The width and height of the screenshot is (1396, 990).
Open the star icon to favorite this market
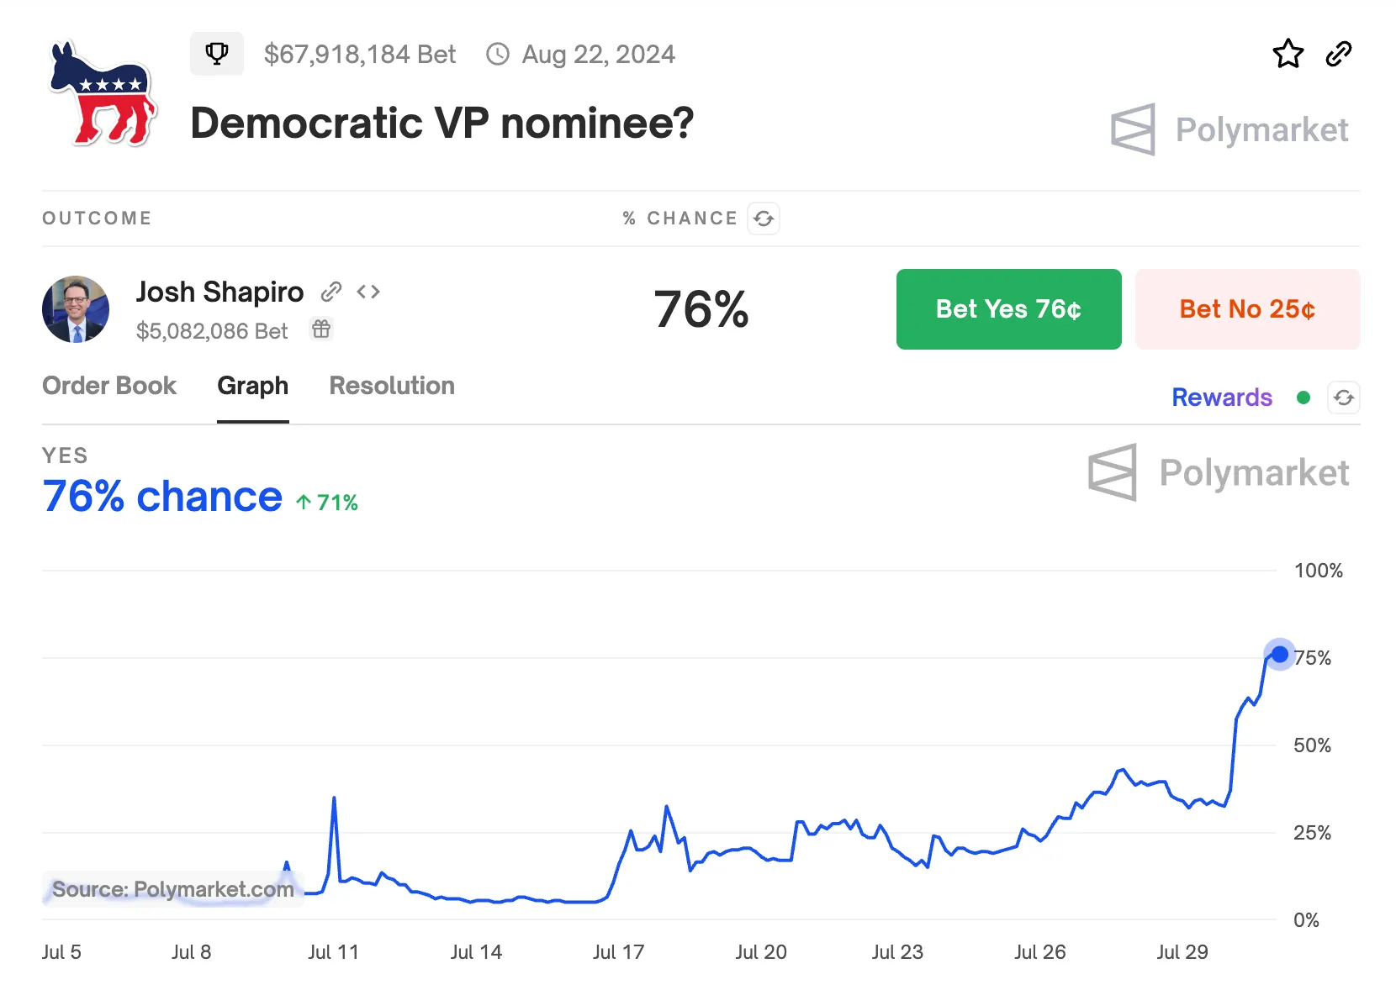coord(1288,53)
